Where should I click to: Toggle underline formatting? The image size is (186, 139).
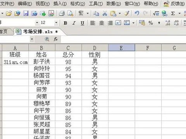point(83,23)
